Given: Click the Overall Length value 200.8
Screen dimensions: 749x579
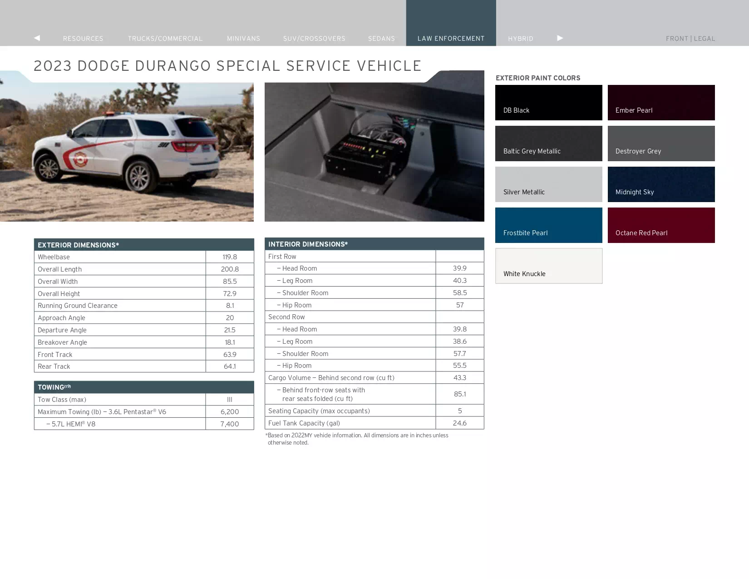Looking at the screenshot, I should click(x=230, y=269).
